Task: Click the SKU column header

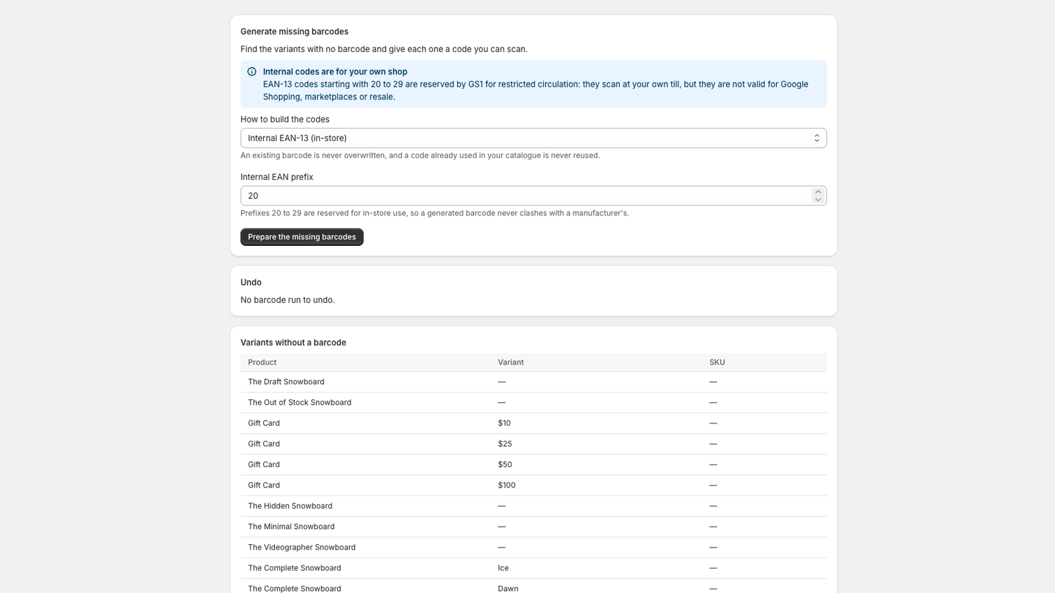Action: (717, 362)
